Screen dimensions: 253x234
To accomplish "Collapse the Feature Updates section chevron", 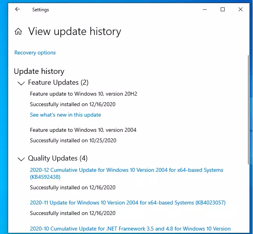I will coord(21,83).
